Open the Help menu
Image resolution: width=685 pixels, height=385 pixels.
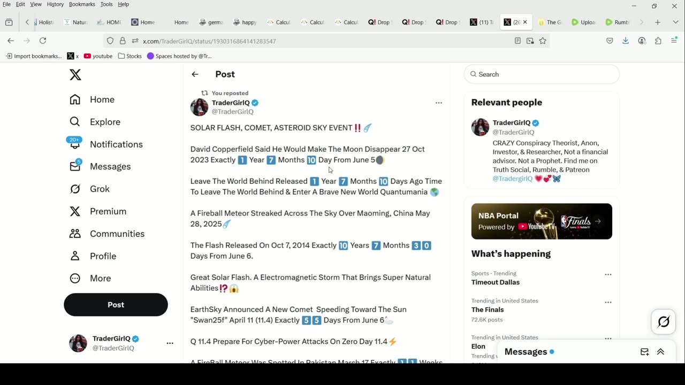123,4
